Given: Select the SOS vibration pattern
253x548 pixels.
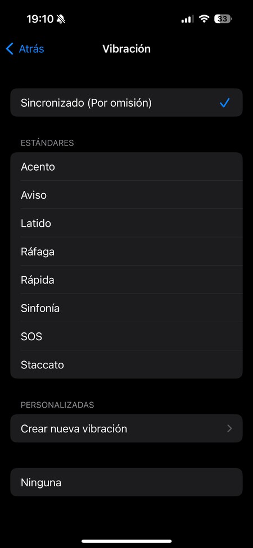Looking at the screenshot, I should click(126, 336).
